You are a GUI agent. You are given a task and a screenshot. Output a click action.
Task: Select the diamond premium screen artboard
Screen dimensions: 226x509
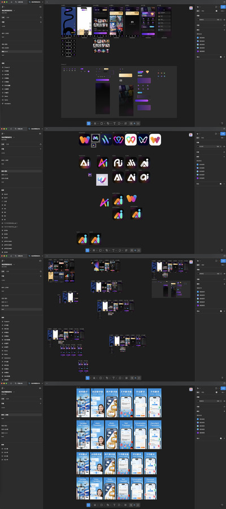click(x=148, y=21)
